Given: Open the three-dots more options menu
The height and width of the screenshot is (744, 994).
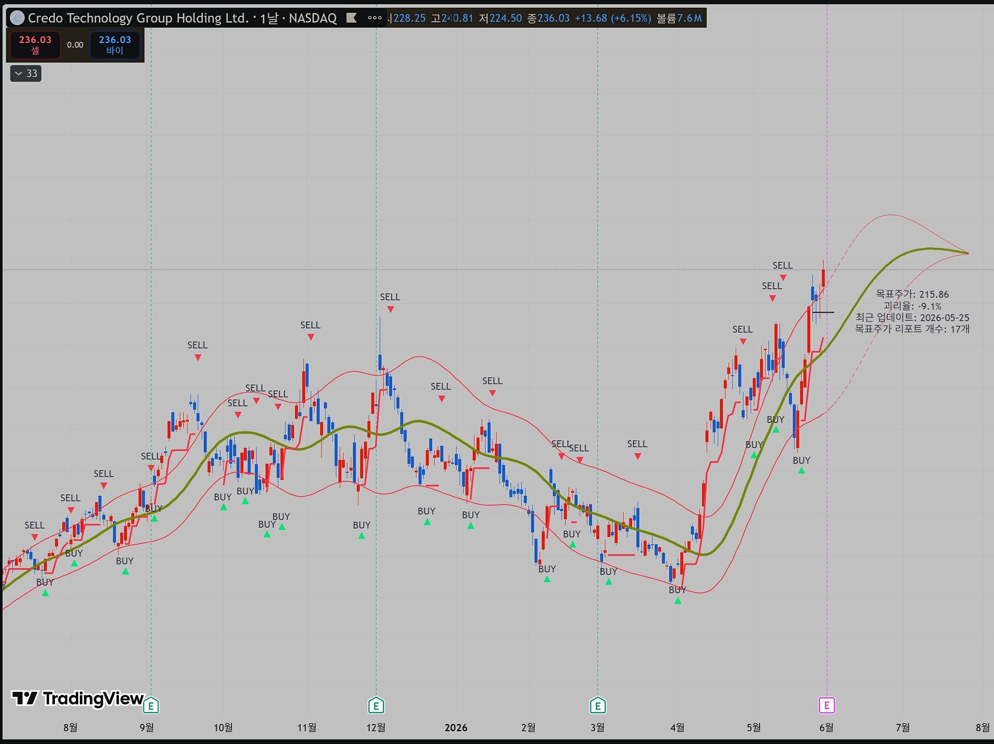Looking at the screenshot, I should click(374, 18).
